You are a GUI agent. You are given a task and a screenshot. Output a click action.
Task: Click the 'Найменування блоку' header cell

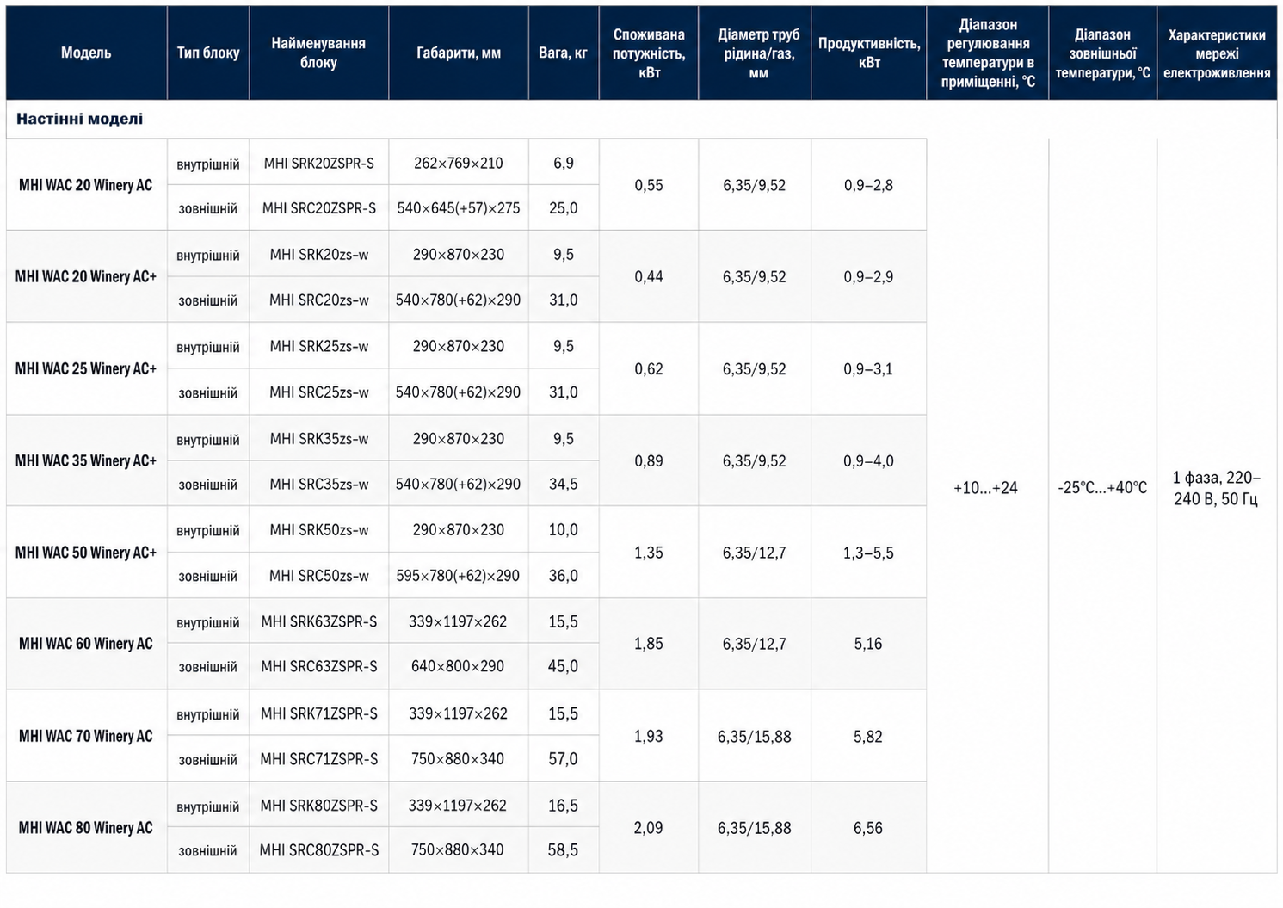(x=318, y=53)
